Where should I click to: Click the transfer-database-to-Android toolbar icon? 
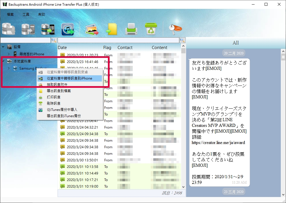click(28, 29)
